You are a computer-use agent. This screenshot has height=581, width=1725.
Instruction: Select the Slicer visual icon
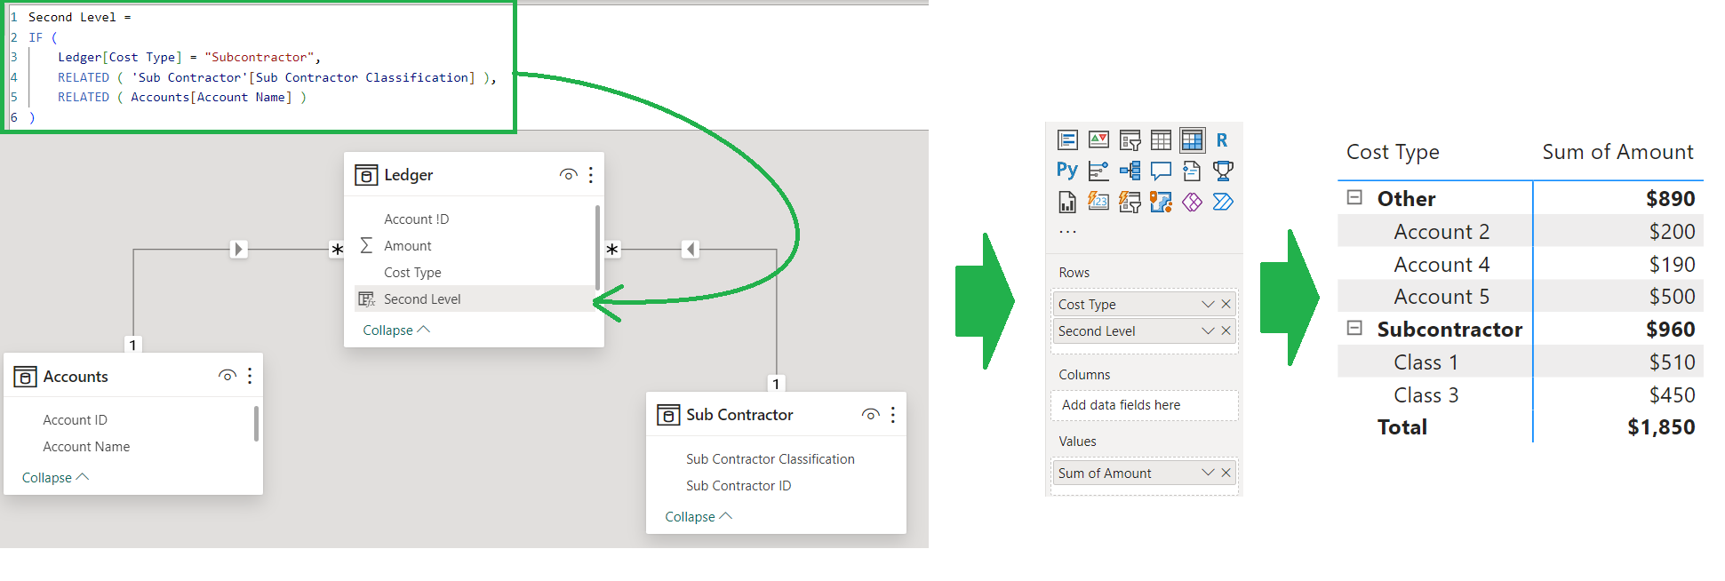[1130, 140]
